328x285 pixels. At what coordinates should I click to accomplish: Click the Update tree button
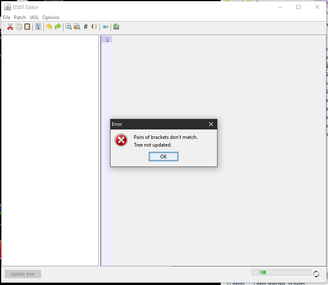point(23,274)
